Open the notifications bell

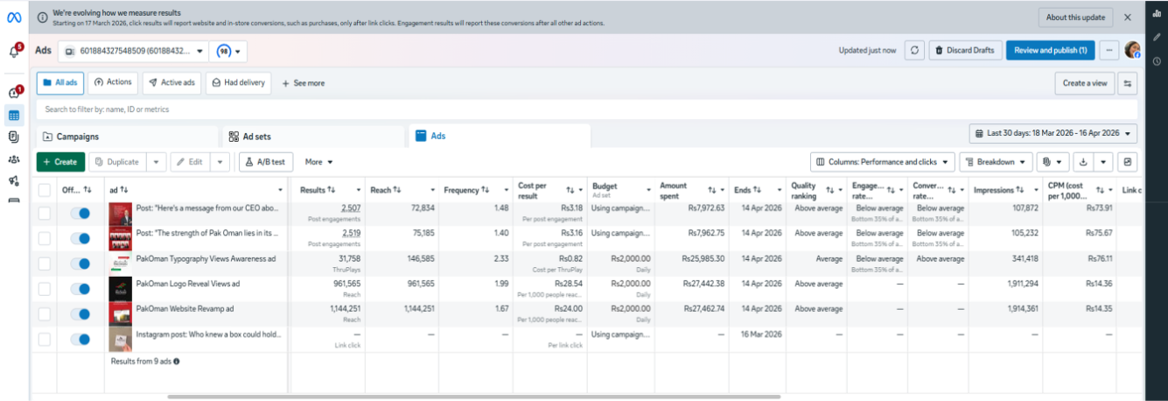(x=14, y=52)
